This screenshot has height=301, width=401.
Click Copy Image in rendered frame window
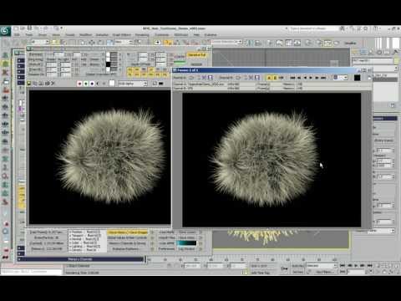tap(35, 84)
